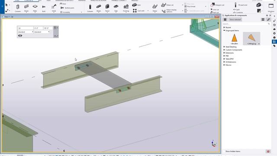Click the Assembly command
The height and width of the screenshot is (156, 277).
coord(65,12)
